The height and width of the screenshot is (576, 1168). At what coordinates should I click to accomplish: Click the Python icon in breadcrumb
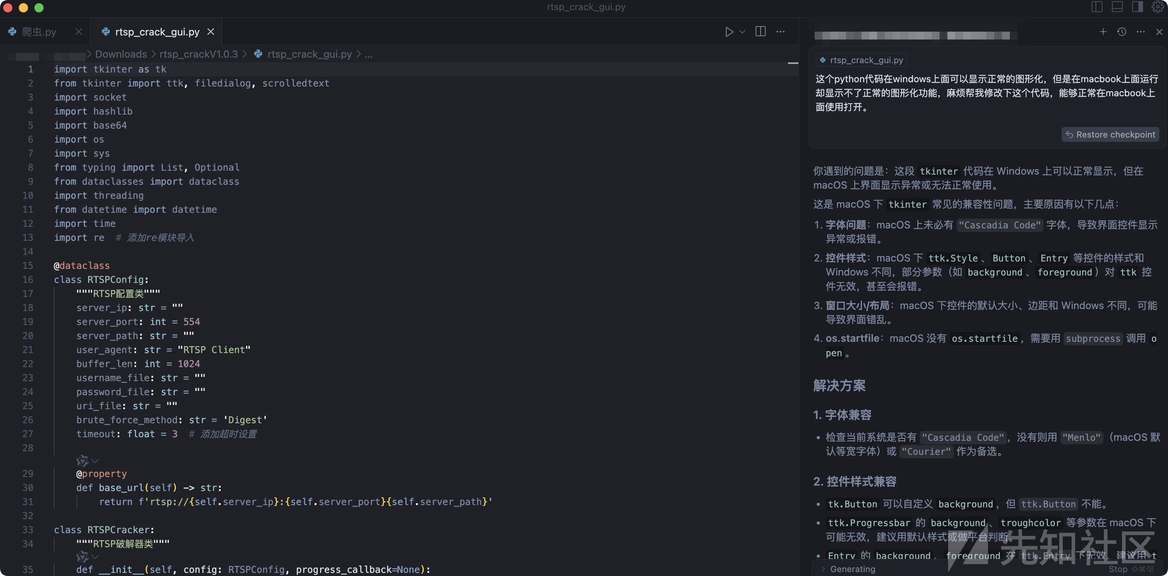[258, 54]
